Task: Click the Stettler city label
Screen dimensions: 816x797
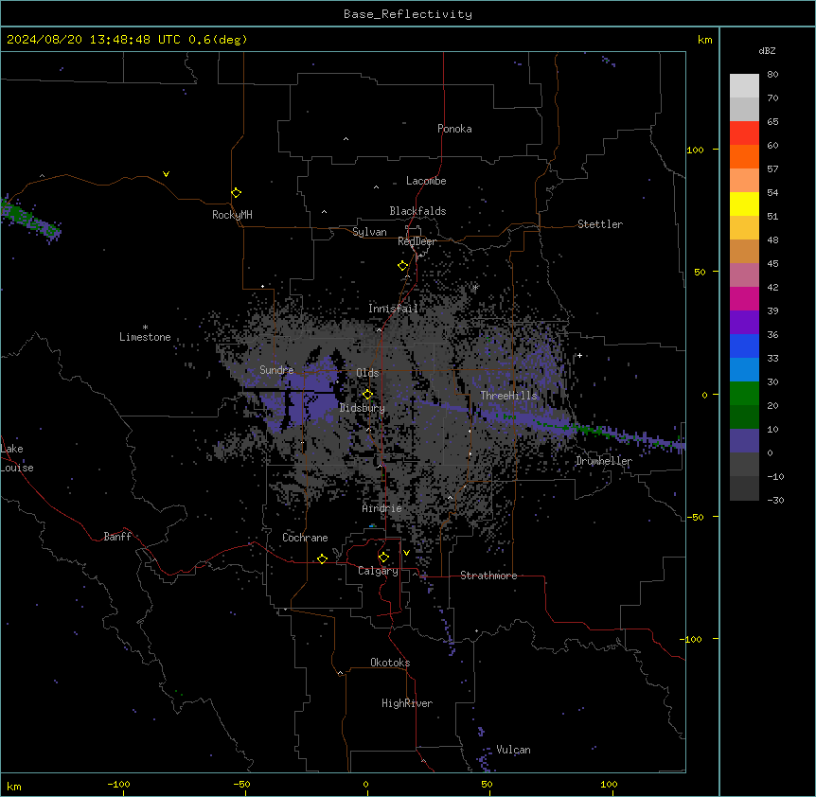Action: tap(600, 224)
